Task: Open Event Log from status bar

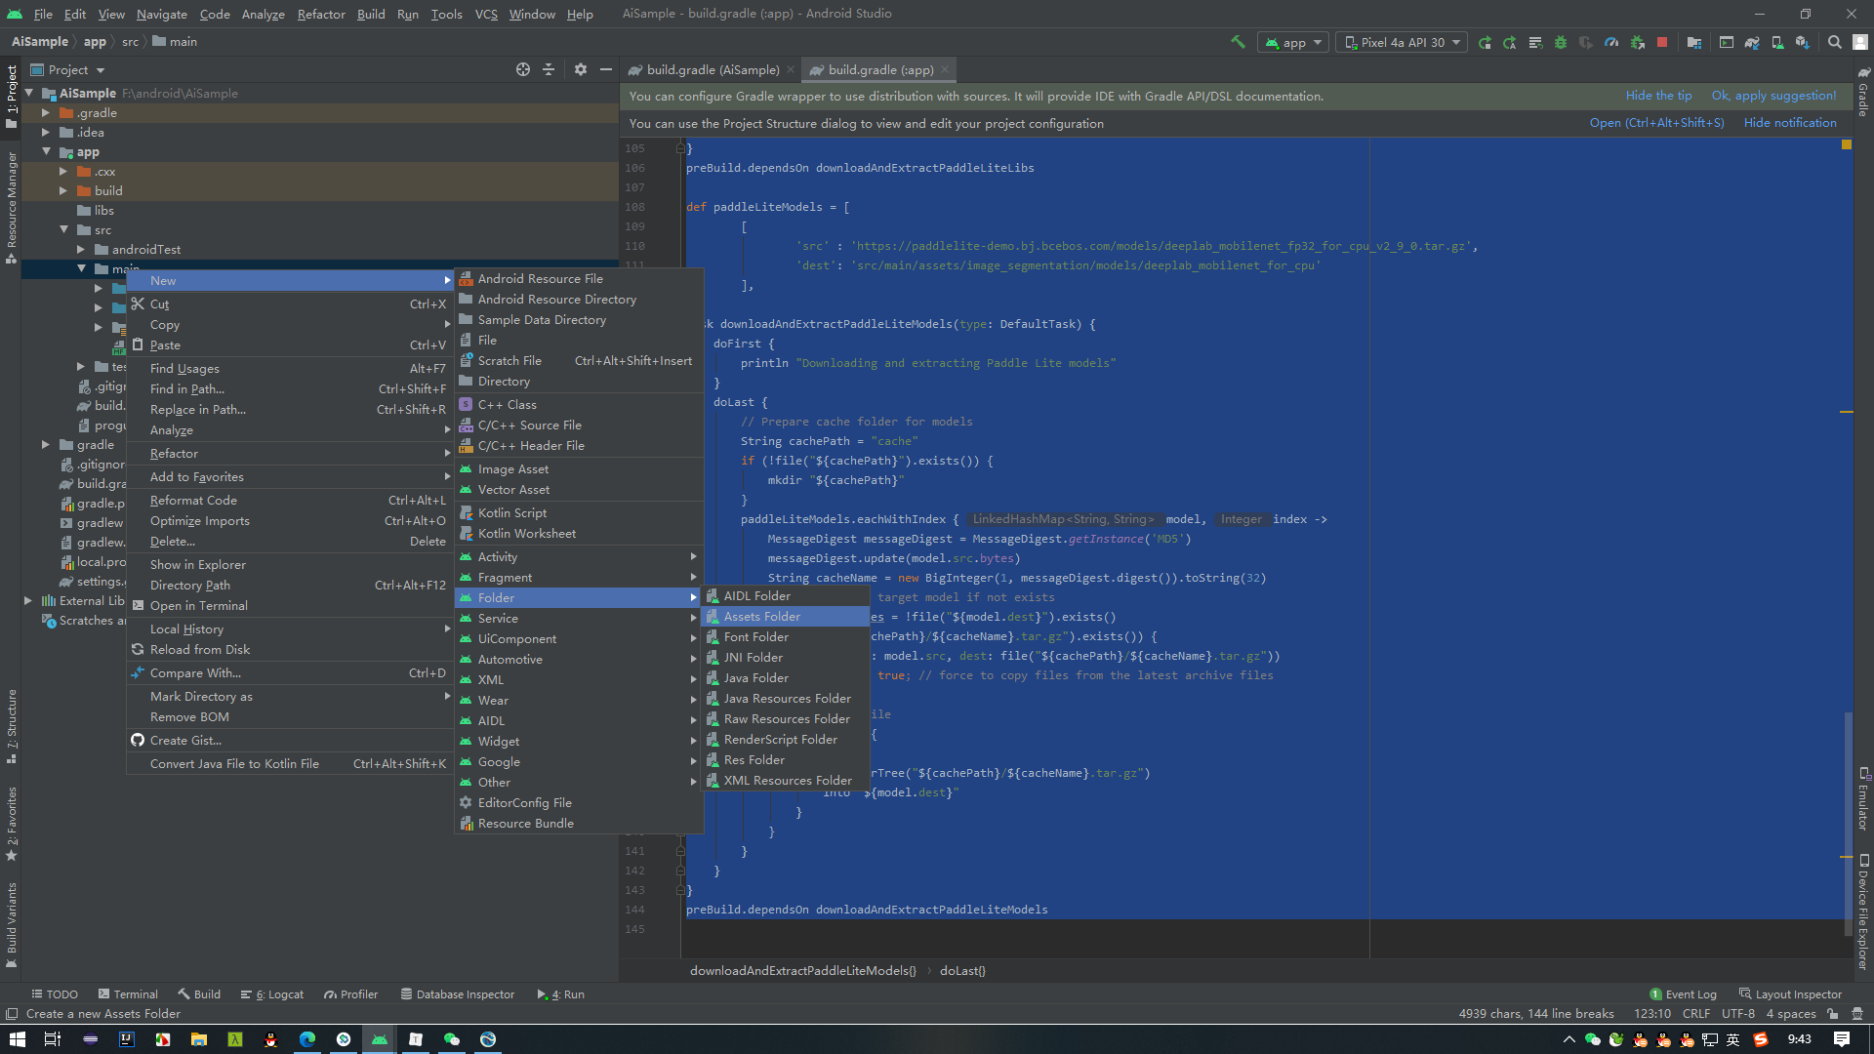Action: pos(1684,994)
